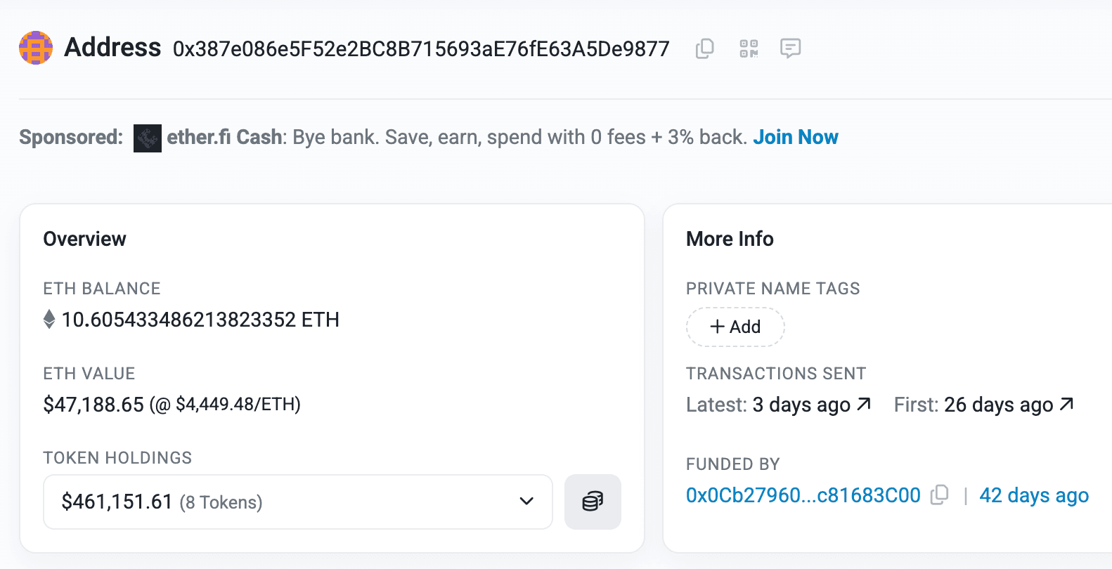Copy the address to clipboard
The width and height of the screenshot is (1112, 569).
point(704,48)
